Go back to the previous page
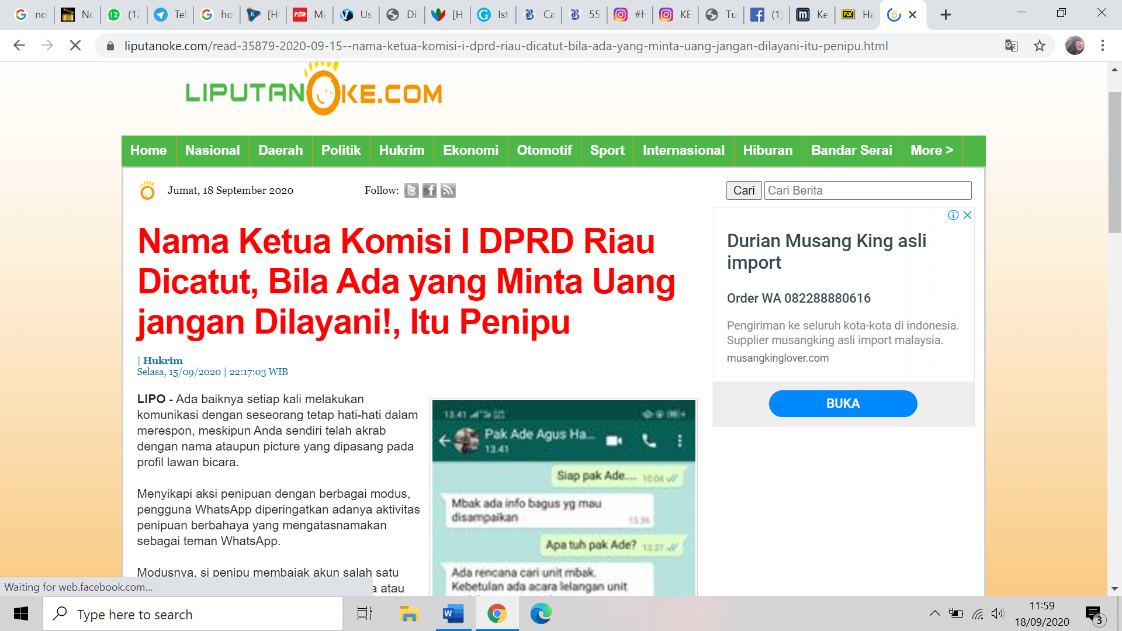This screenshot has width=1122, height=631. tap(19, 46)
